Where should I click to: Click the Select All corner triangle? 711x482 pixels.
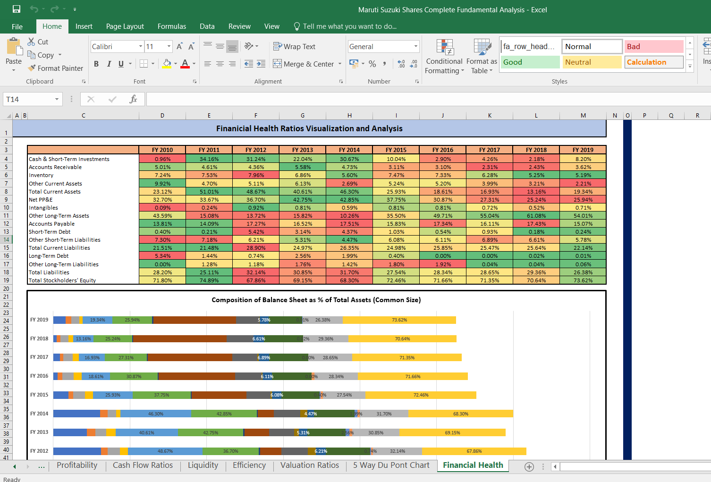8,116
